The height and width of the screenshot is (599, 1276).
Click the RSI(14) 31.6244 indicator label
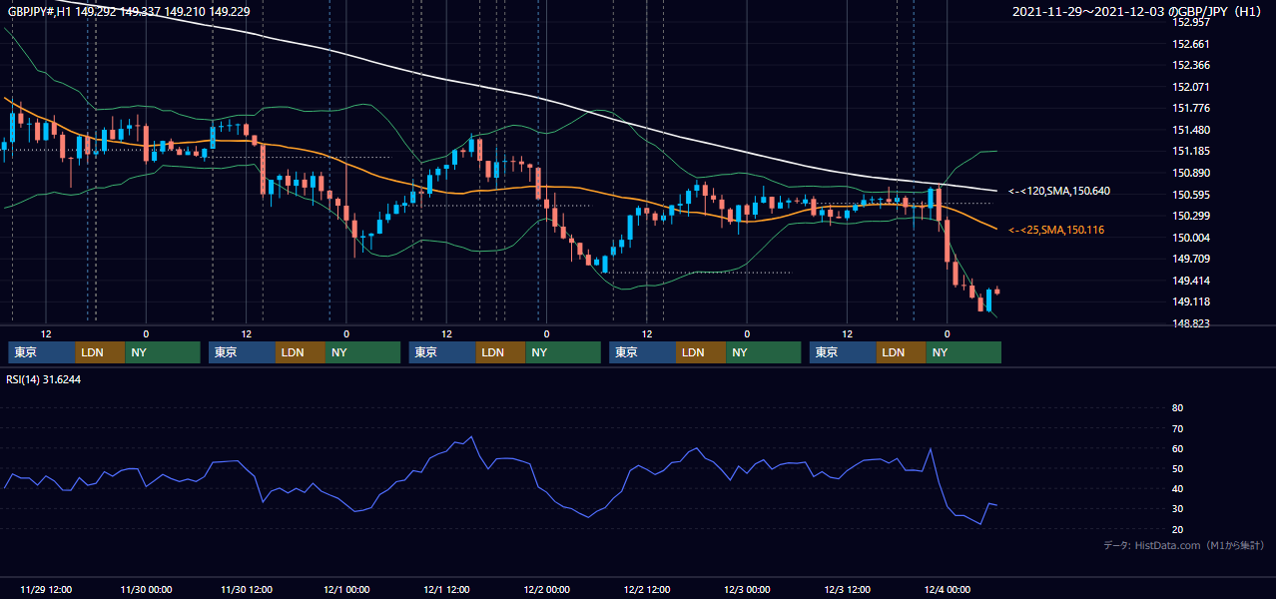pos(44,379)
